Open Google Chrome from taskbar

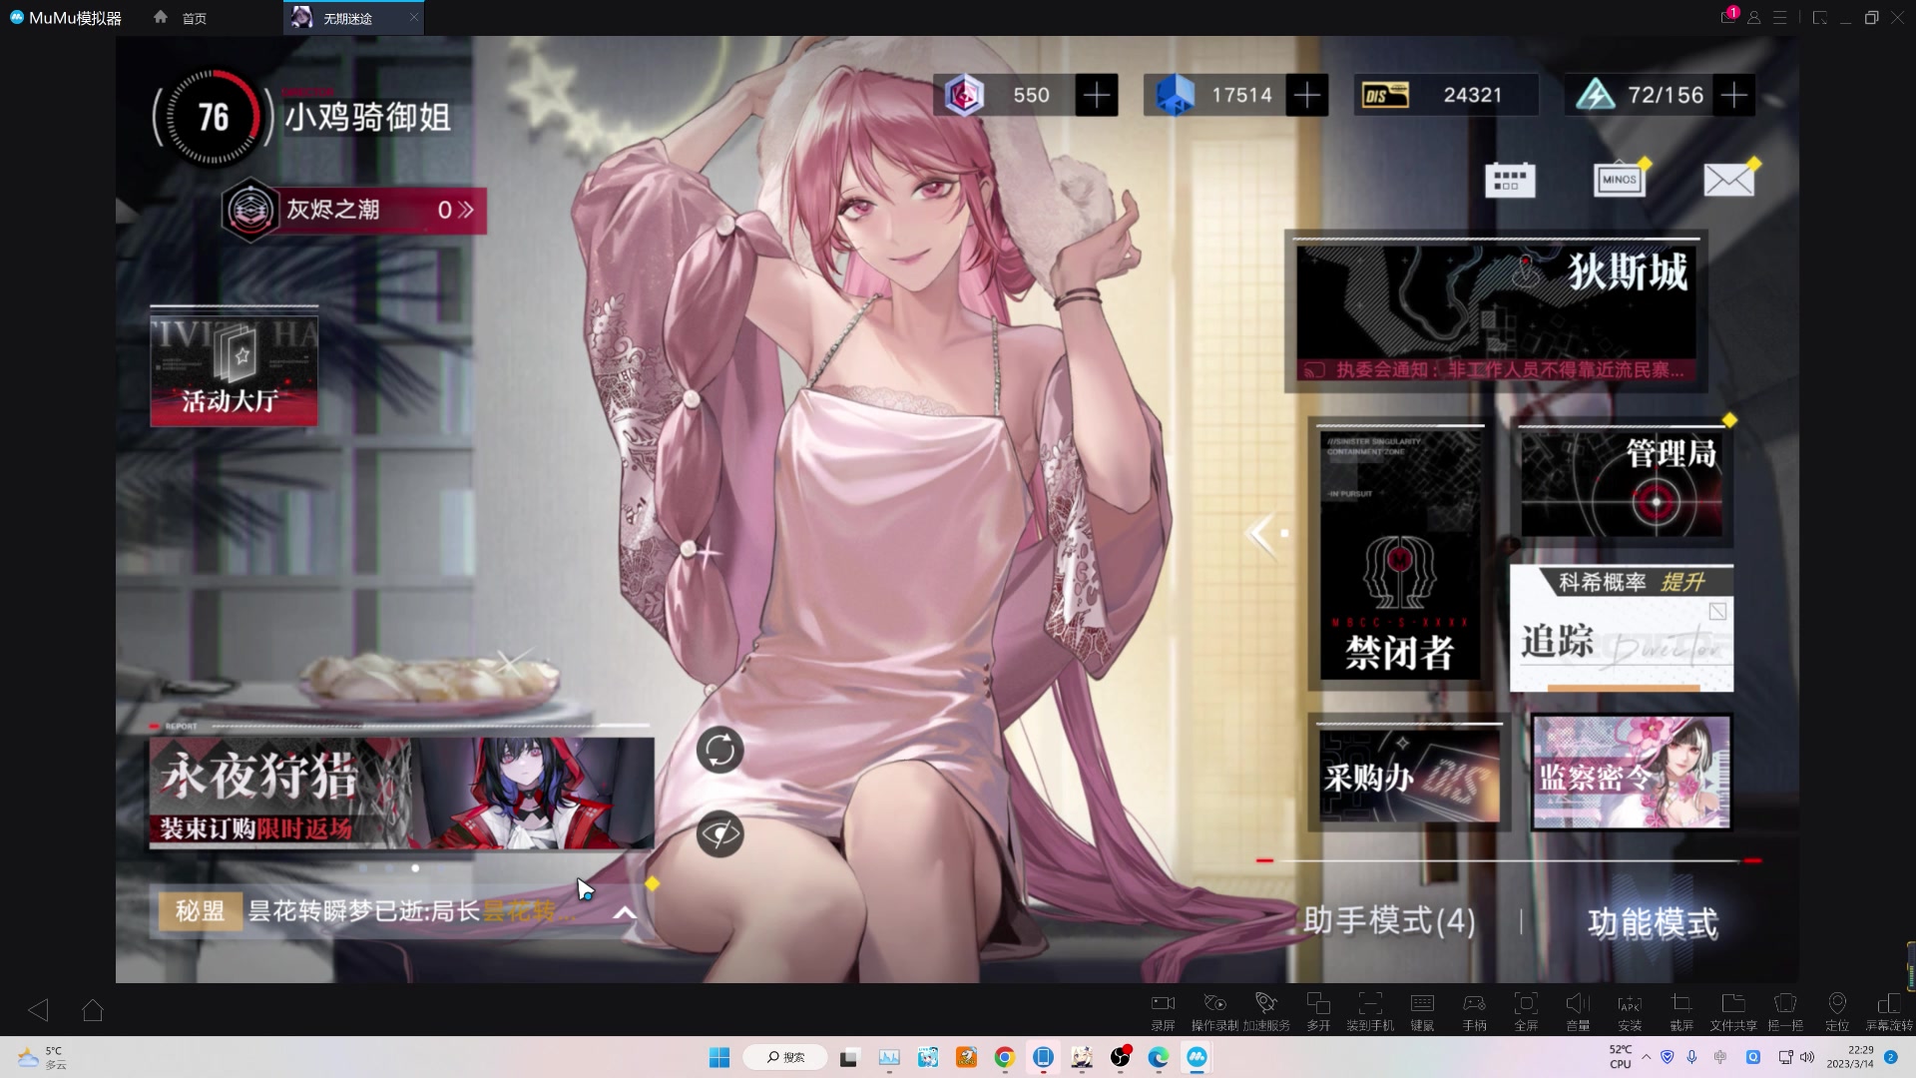point(1005,1057)
